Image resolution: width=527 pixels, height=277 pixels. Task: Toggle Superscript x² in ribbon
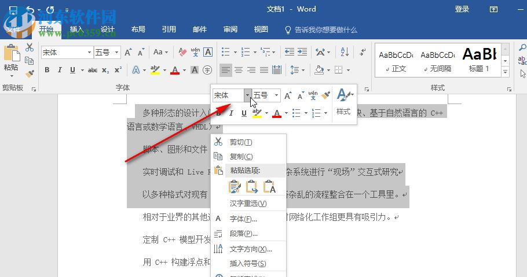coord(118,70)
